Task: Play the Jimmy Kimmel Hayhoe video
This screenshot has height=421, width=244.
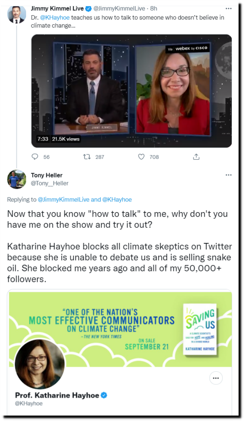Action: click(x=132, y=91)
